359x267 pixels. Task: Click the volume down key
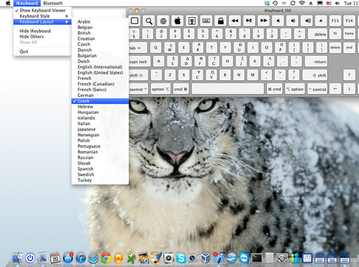[292, 21]
